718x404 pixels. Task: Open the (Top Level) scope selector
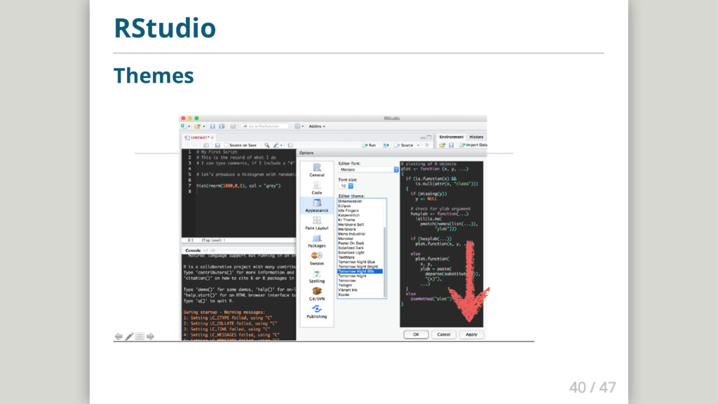click(213, 240)
